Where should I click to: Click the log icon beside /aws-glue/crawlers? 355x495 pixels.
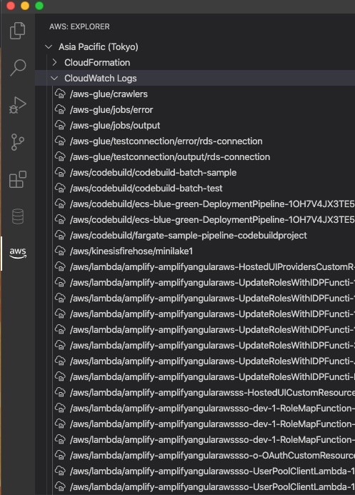(60, 94)
